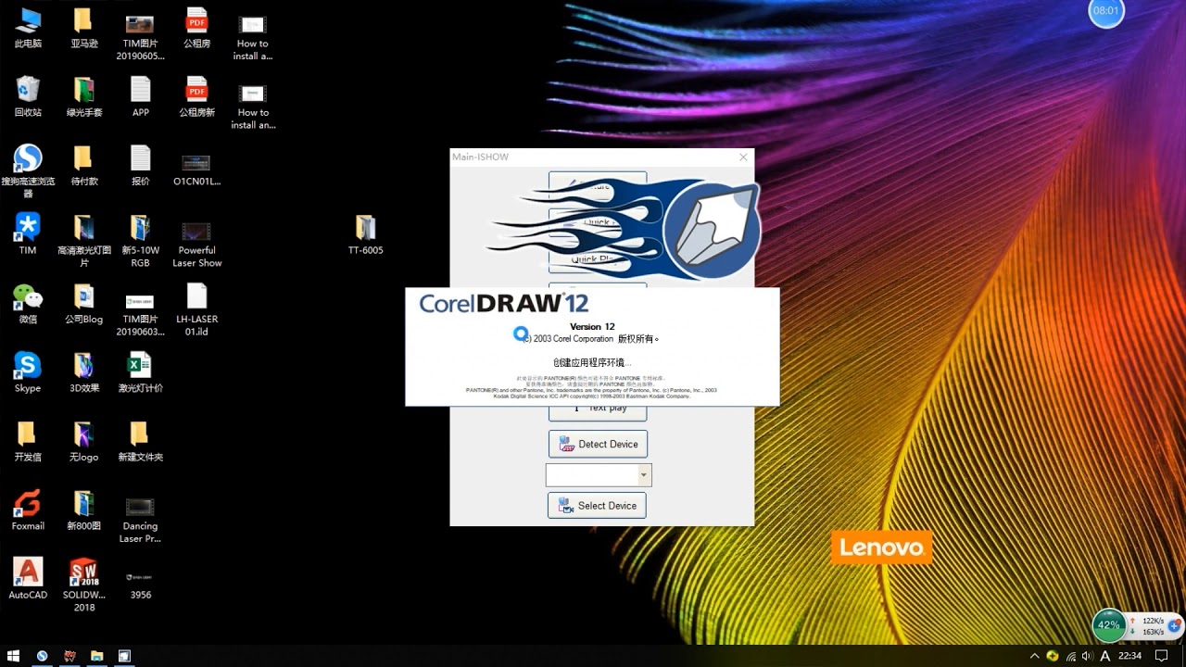Click the Wi-Fi network tray icon
1186x667 pixels.
coord(1071,656)
